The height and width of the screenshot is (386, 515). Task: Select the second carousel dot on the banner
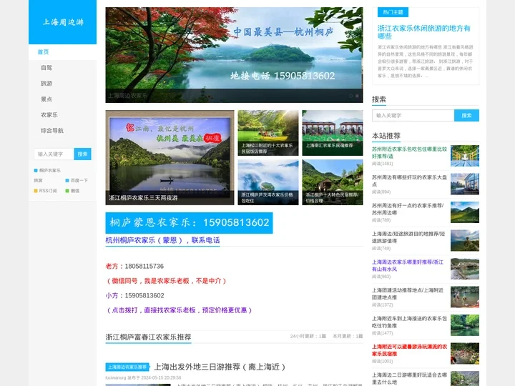point(357,96)
